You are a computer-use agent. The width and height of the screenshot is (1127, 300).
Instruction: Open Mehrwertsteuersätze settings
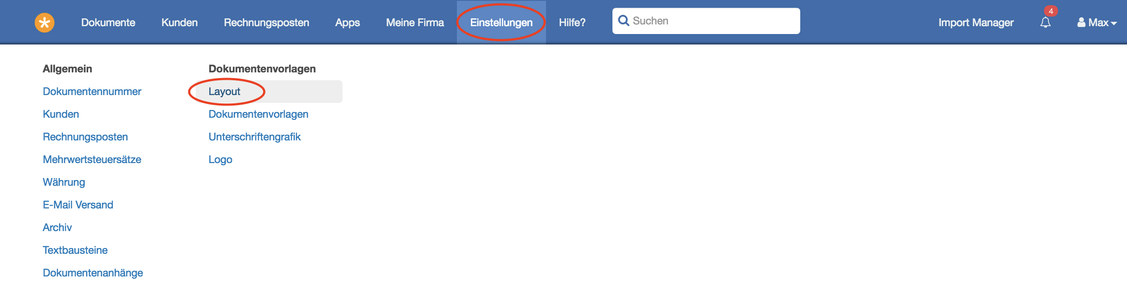(x=92, y=160)
